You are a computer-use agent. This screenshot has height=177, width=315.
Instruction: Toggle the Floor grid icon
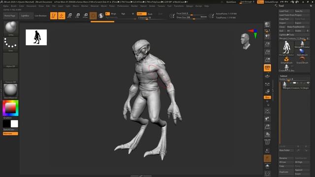(267, 76)
